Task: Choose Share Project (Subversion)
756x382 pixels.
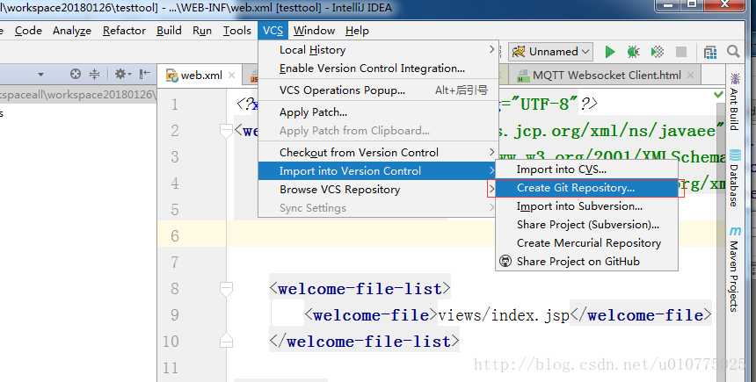Action: click(x=586, y=225)
